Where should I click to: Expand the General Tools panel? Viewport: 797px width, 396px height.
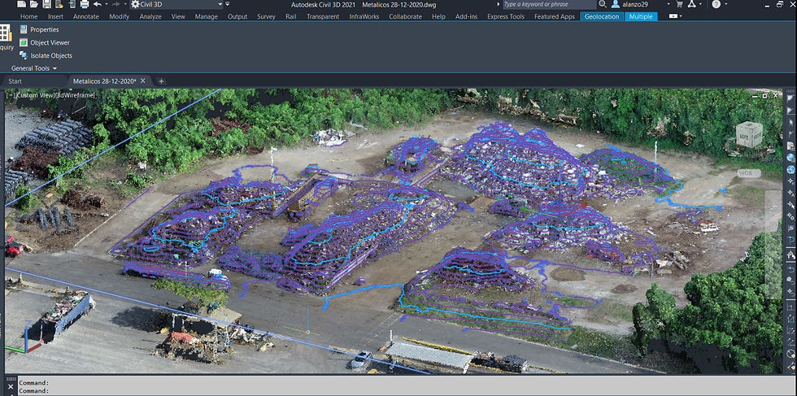[x=34, y=68]
